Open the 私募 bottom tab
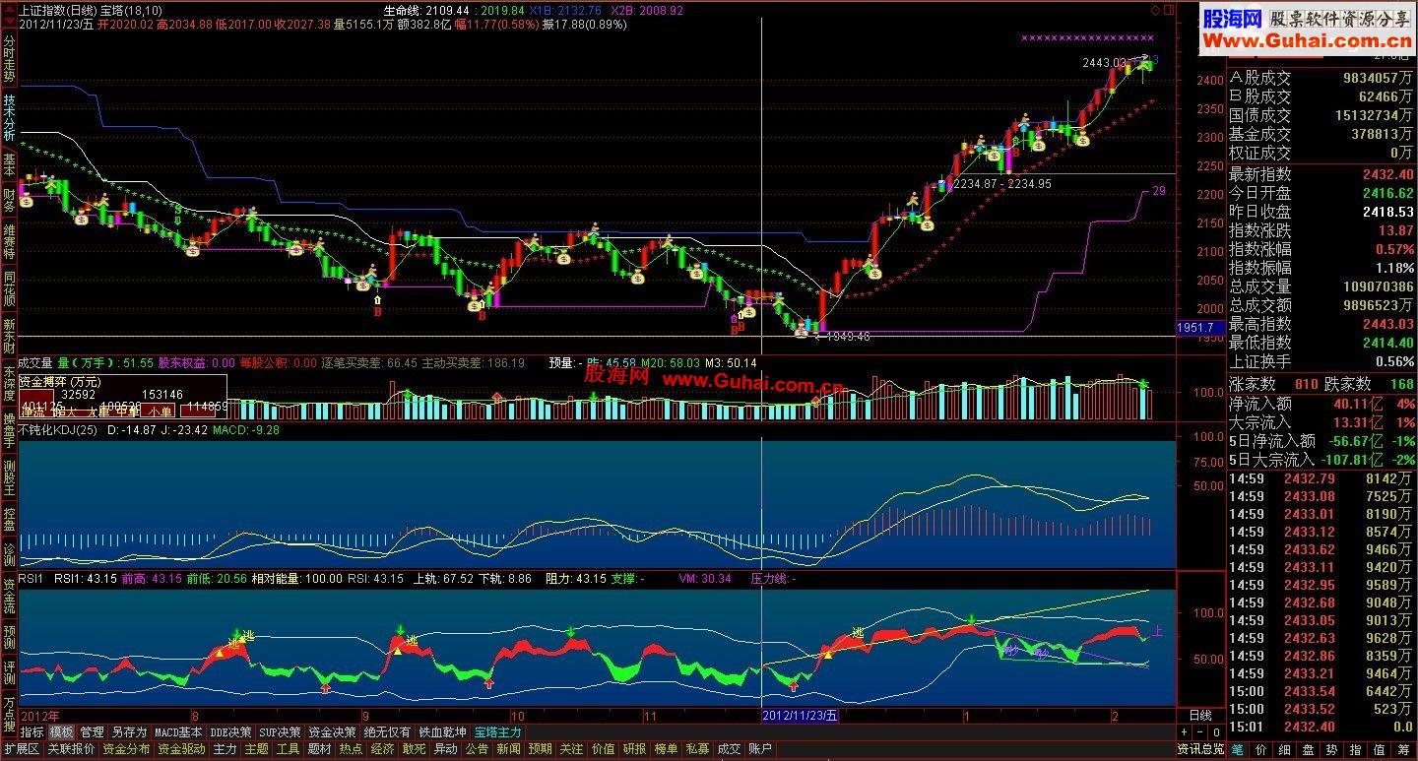 pos(697,749)
